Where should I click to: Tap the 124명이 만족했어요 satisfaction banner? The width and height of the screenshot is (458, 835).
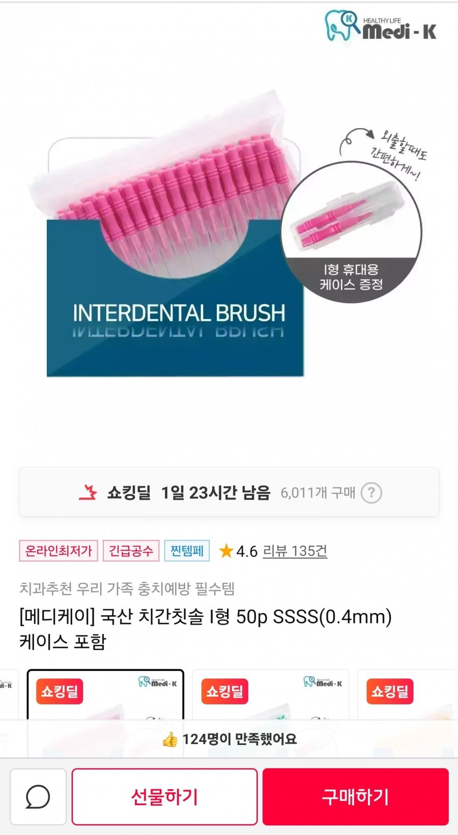229,739
